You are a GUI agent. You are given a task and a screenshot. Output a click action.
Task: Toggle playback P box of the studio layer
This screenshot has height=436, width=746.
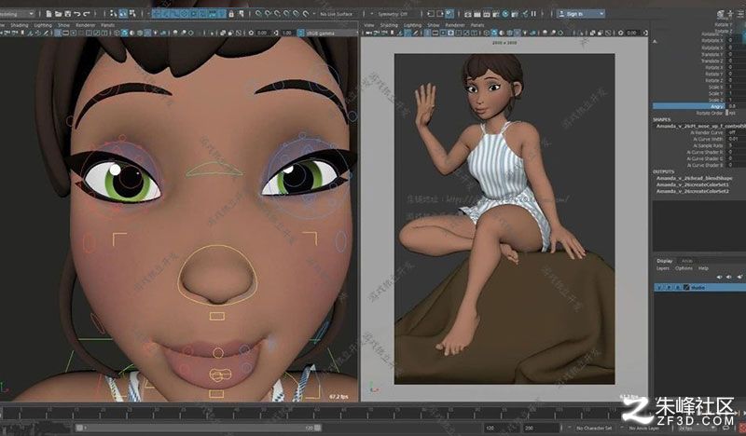[669, 288]
